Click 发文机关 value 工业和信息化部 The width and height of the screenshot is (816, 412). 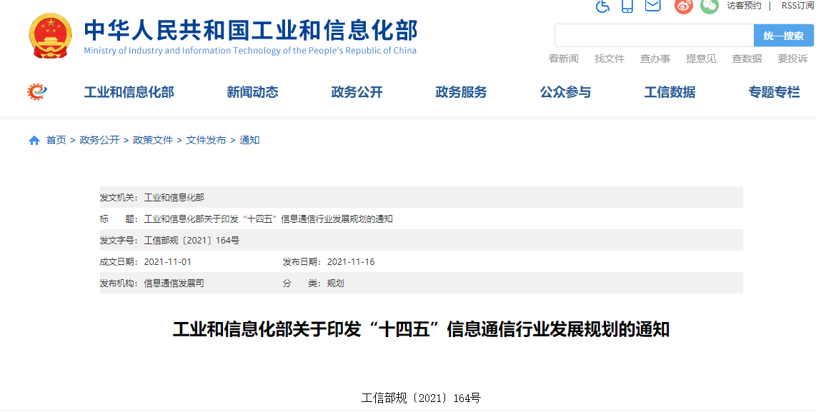(x=174, y=198)
